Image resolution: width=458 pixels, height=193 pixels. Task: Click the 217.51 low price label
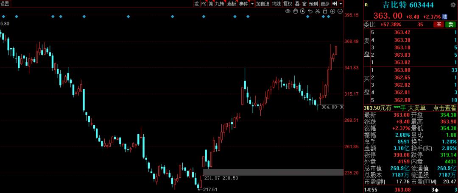click(211, 190)
